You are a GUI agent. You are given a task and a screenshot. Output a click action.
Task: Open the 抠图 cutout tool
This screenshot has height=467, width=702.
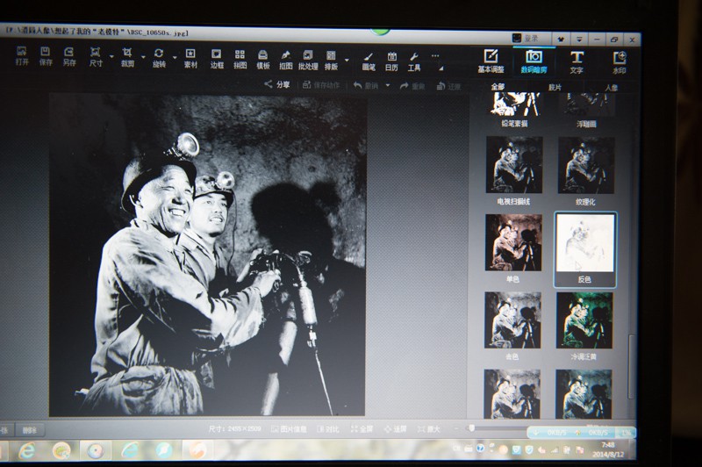pyautogui.click(x=286, y=60)
